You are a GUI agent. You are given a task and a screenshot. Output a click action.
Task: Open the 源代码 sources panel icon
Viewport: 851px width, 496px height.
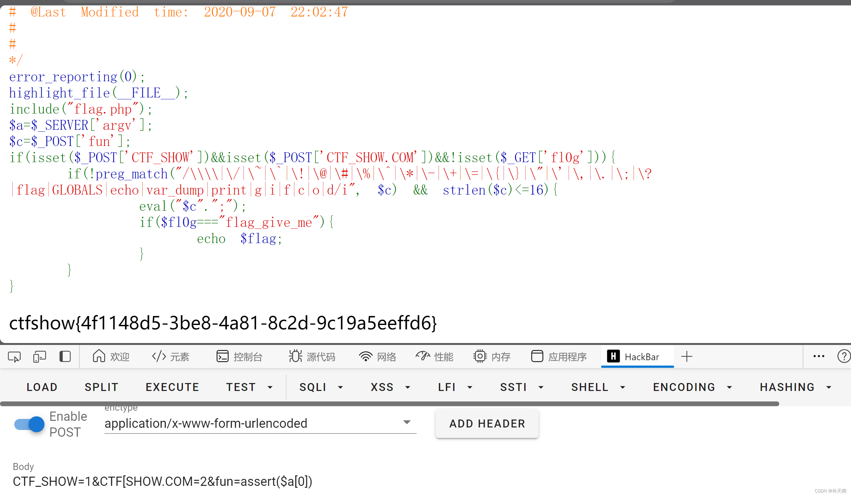click(x=312, y=356)
